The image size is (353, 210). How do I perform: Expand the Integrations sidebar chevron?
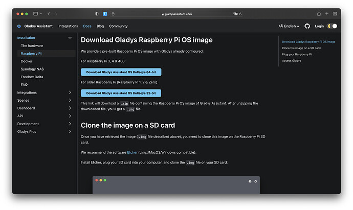[x=70, y=92]
